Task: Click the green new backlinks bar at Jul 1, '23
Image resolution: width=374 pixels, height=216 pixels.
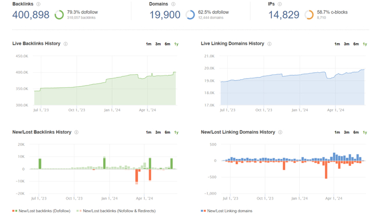Action: [x=40, y=164]
